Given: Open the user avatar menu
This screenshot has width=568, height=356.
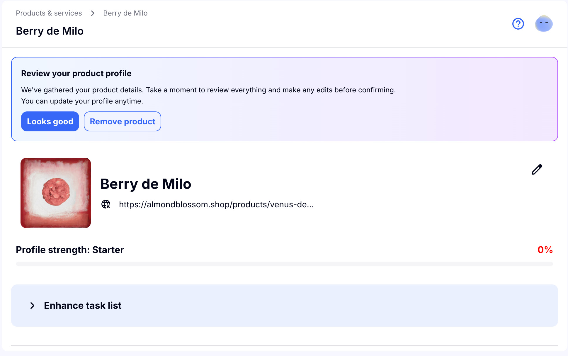Looking at the screenshot, I should coord(544,23).
